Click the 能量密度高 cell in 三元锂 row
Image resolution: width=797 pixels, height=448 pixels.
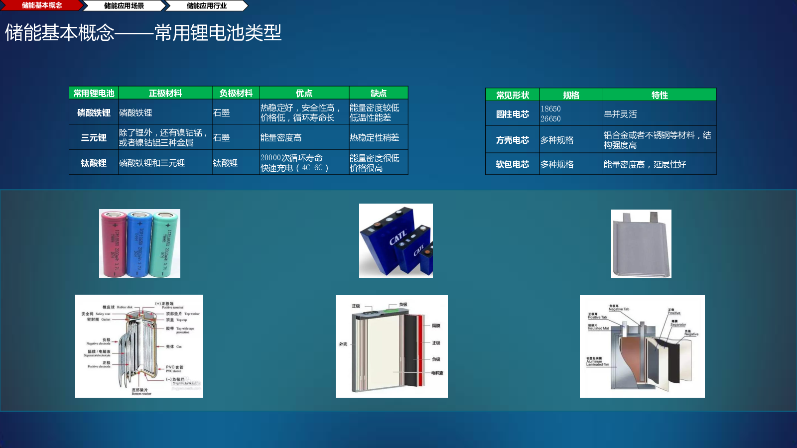coord(304,137)
